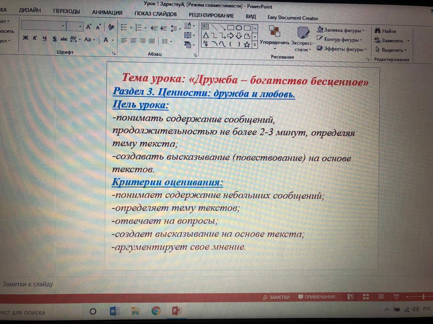Switch to the РЕЦЕНЗИРОВАНИЕ tab
Viewport: 433px width, 324px height.
click(211, 15)
